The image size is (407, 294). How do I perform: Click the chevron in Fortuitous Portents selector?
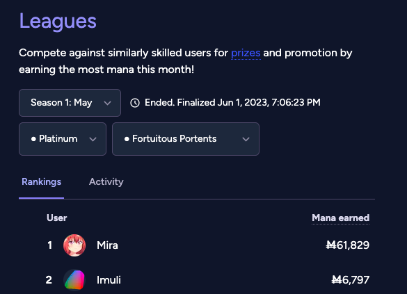coord(246,139)
